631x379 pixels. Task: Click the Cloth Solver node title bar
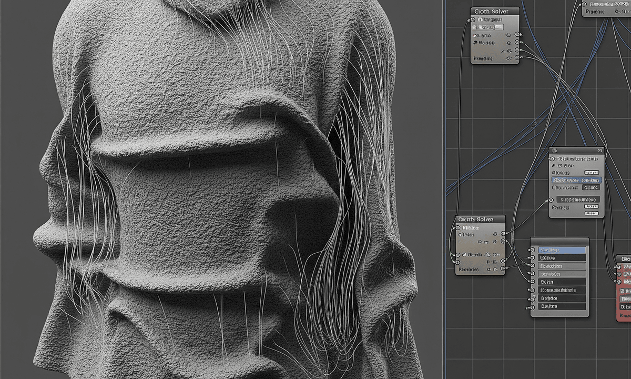tap(492, 11)
